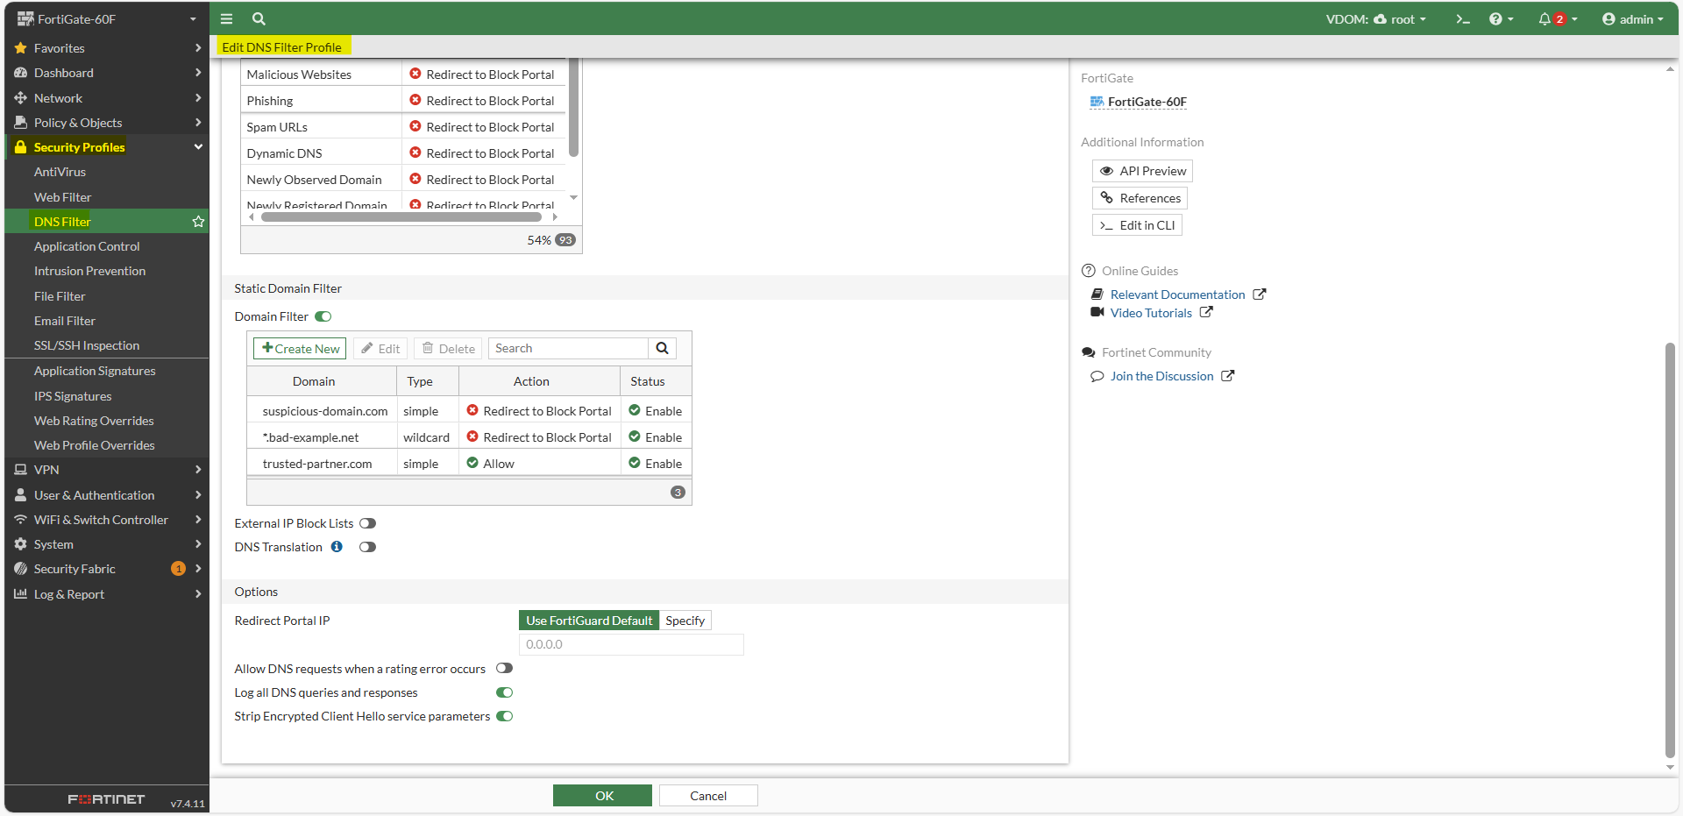This screenshot has width=1683, height=816.
Task: Collapse the Security Profiles menu
Action: coord(106,147)
